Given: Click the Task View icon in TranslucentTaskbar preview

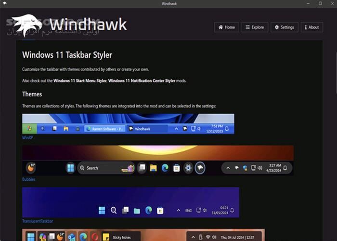Looking at the screenshot, I should tap(125, 210).
